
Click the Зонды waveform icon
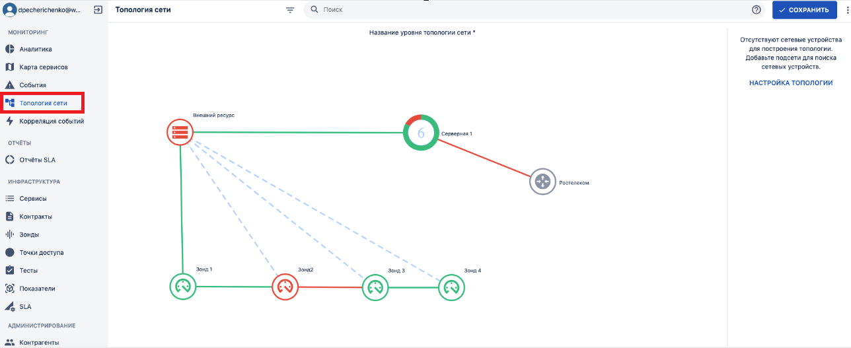(x=10, y=234)
